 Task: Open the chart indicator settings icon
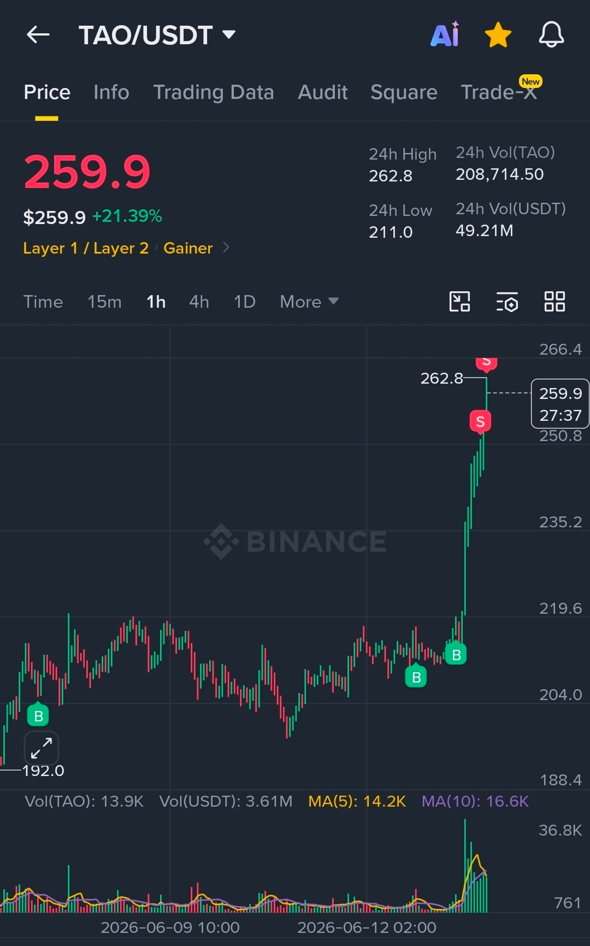click(507, 302)
